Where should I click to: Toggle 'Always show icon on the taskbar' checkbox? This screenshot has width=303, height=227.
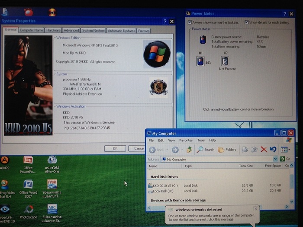190,22
